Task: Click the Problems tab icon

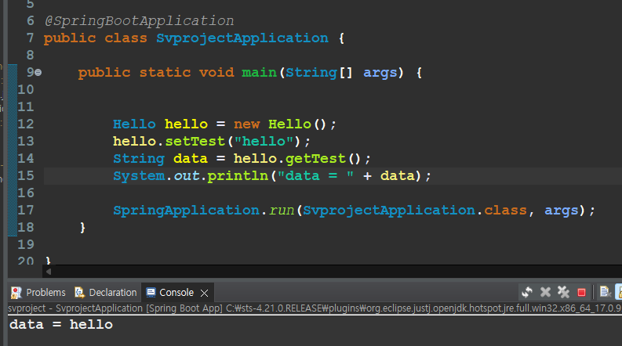Action: (16, 293)
